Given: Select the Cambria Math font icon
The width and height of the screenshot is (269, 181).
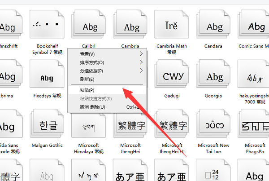Looking at the screenshot, I should (x=172, y=24).
